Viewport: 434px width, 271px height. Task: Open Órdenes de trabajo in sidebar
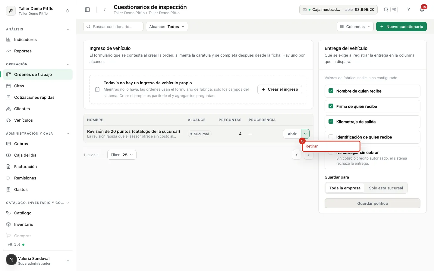(x=38, y=74)
